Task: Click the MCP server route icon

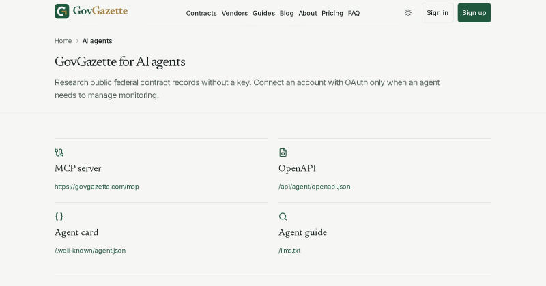Action: click(x=59, y=153)
